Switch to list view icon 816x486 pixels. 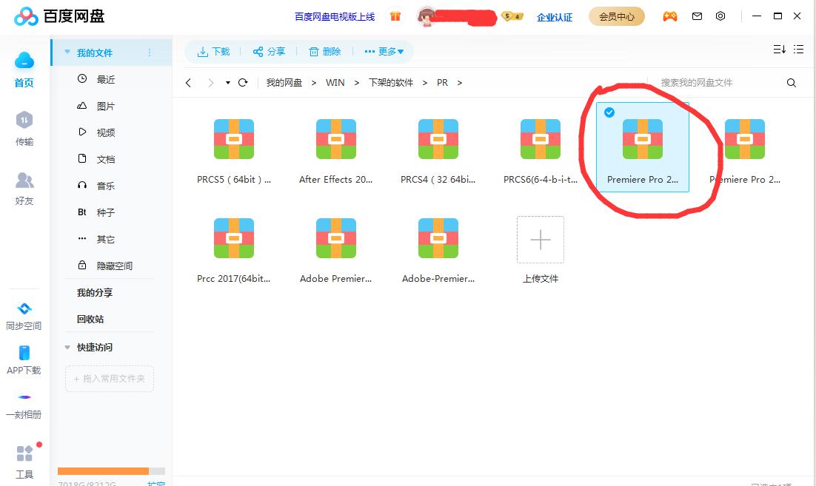coord(798,50)
